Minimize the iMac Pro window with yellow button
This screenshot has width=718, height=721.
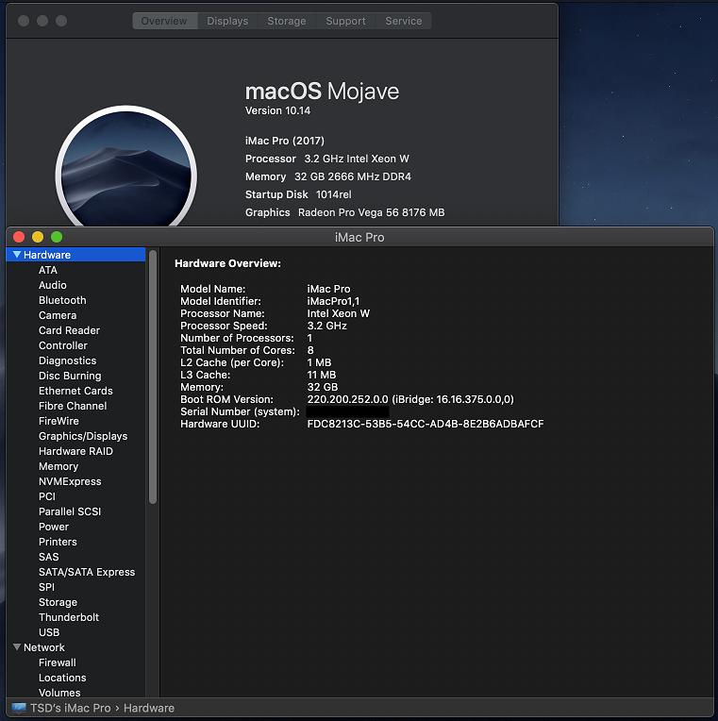(x=38, y=237)
